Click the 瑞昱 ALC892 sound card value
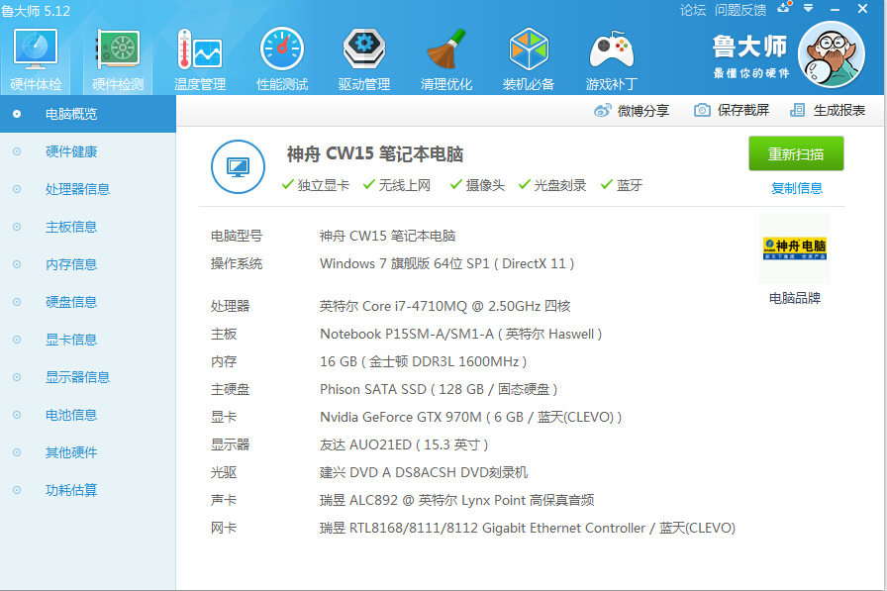887x591 pixels. [456, 500]
